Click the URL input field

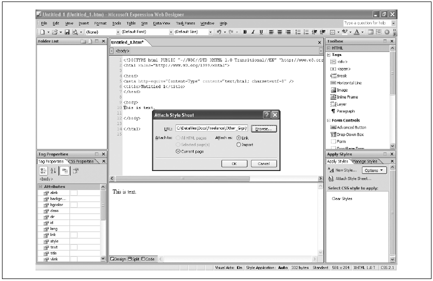point(212,128)
